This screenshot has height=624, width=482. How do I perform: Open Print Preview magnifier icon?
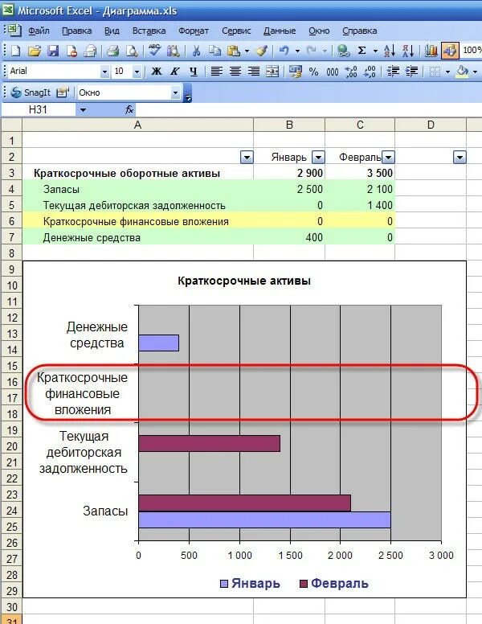pos(132,51)
